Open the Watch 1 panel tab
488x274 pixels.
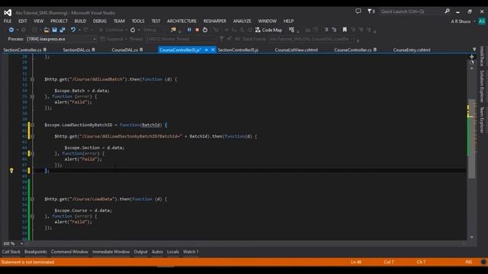(x=191, y=252)
